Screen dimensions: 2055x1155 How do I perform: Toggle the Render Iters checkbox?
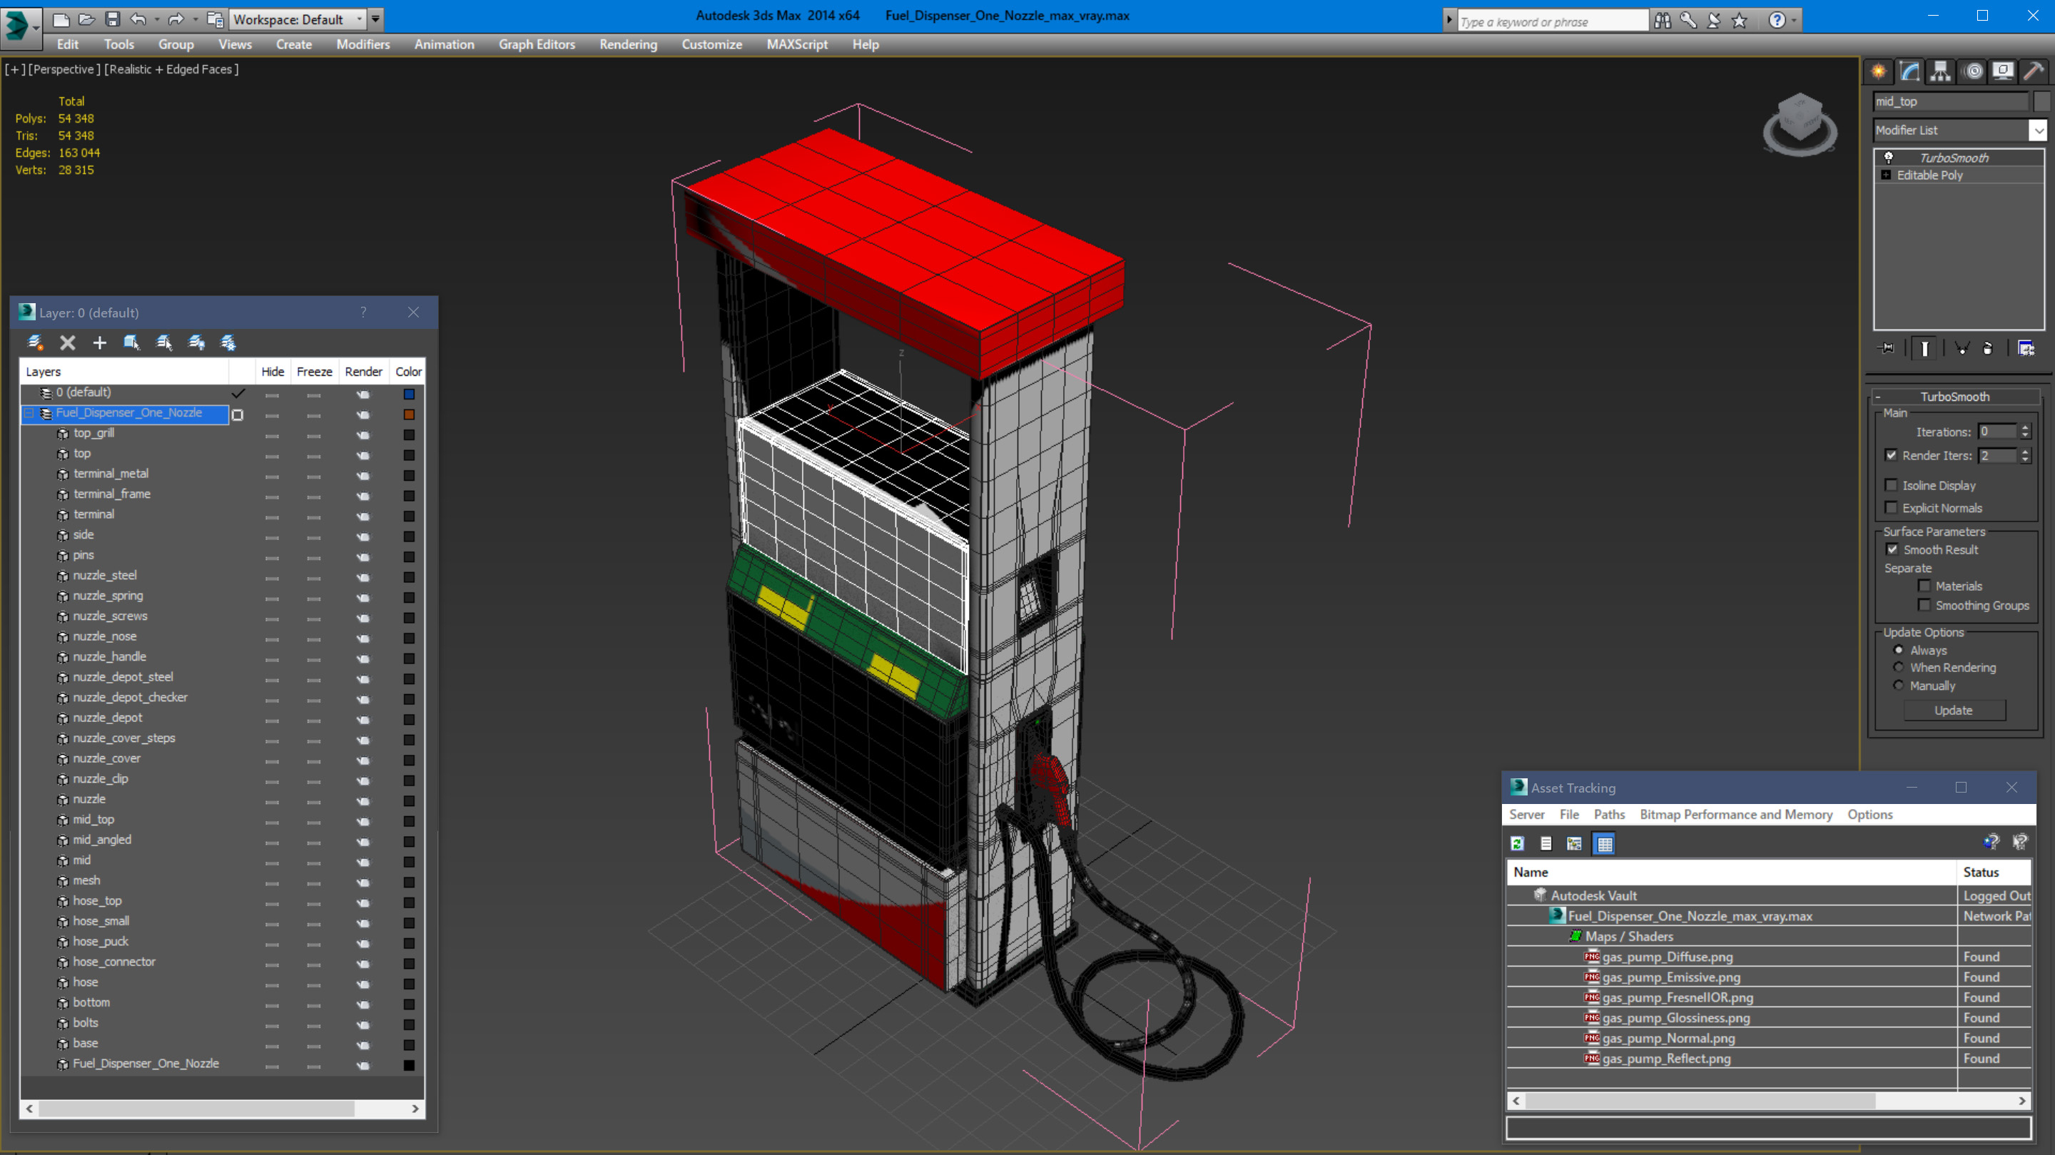[x=1891, y=454]
